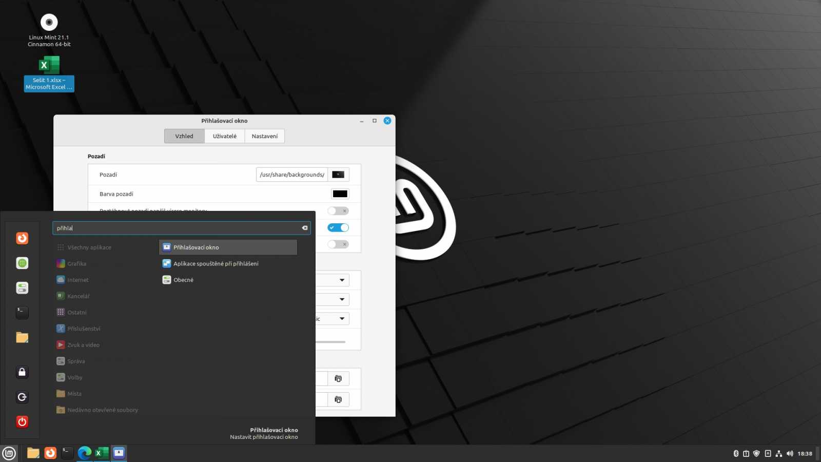This screenshot has height=462, width=821.
Task: Turn off the enabled blue toggle switch
Action: pos(338,227)
